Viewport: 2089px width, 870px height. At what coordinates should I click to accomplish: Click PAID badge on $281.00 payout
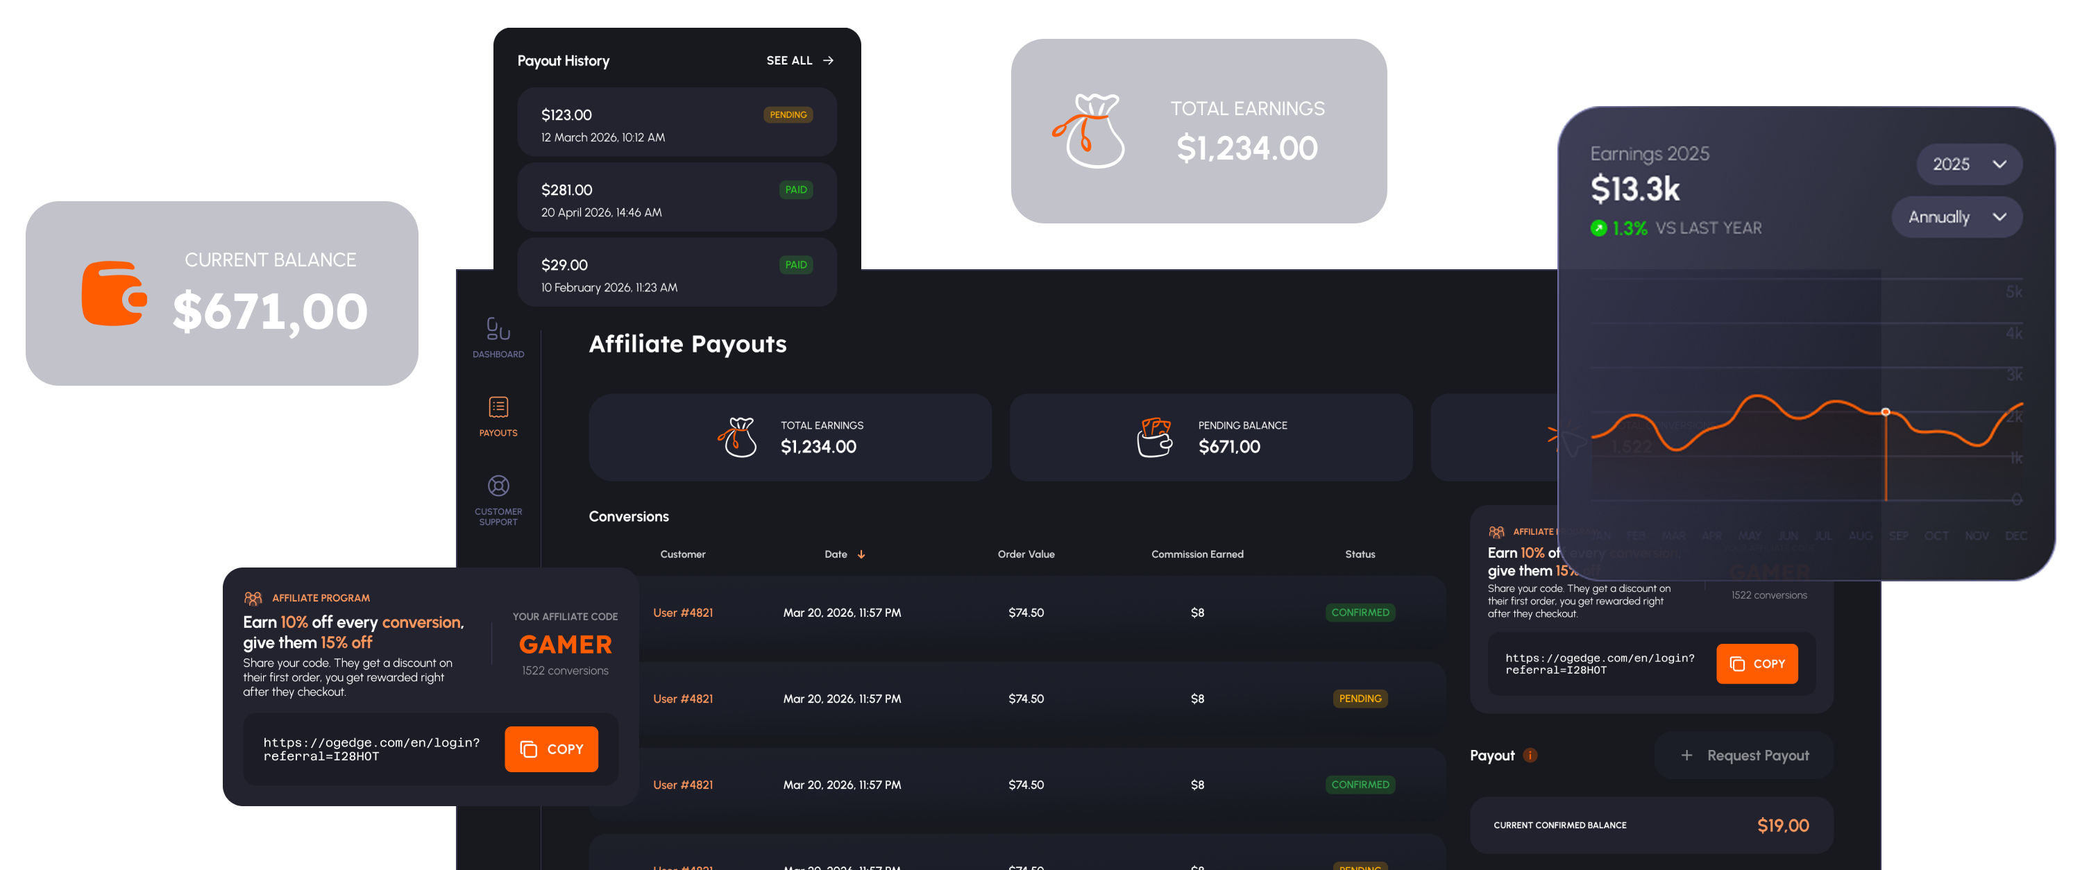click(x=795, y=189)
